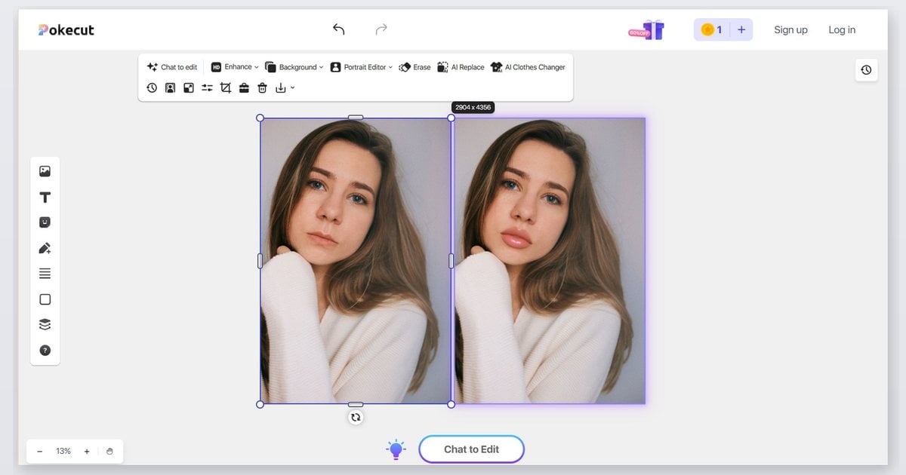Undo the last edit
The height and width of the screenshot is (475, 906).
point(338,29)
